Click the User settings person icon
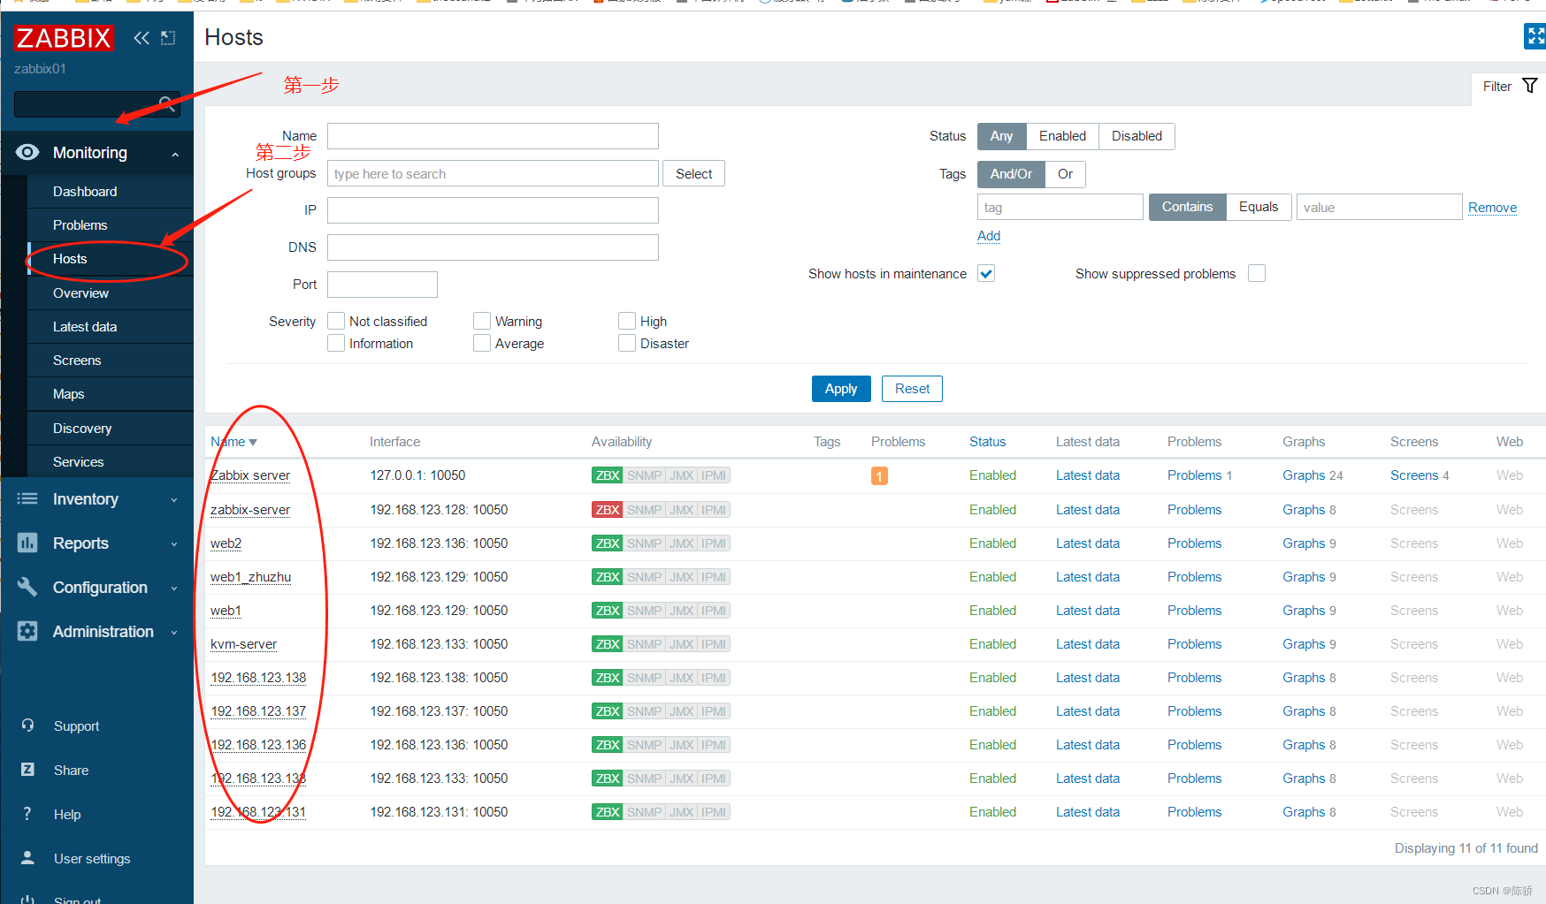1546x904 pixels. 27,858
